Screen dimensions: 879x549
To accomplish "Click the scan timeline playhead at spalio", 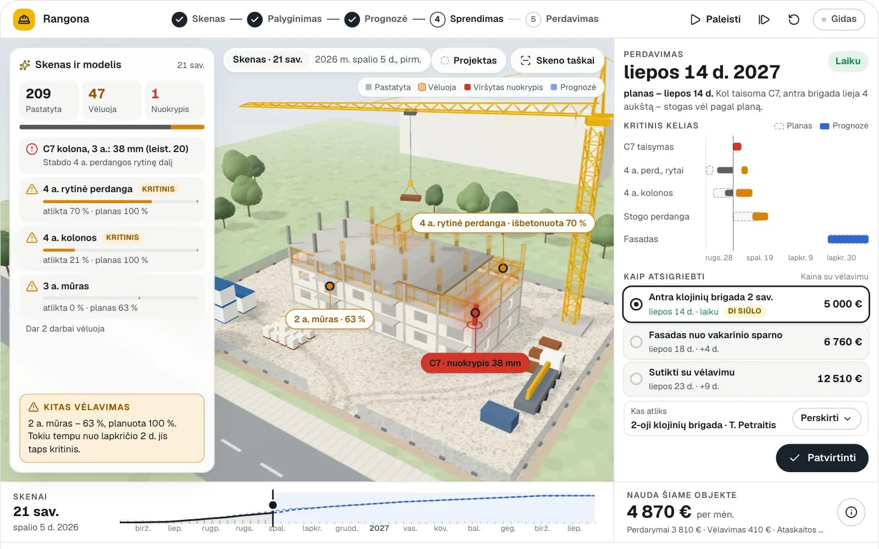I will coord(273,505).
